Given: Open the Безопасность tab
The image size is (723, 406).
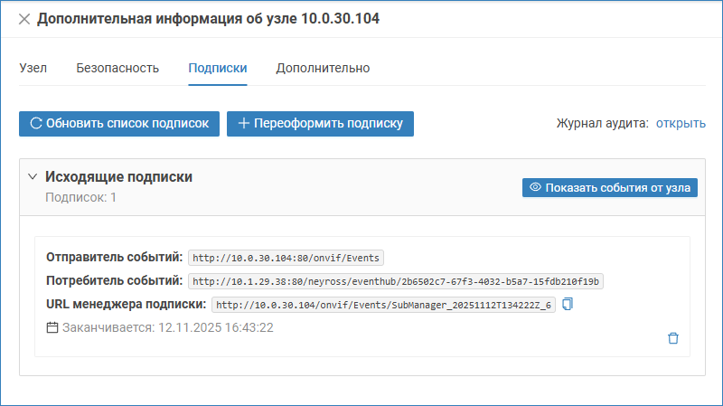Looking at the screenshot, I should point(117,68).
